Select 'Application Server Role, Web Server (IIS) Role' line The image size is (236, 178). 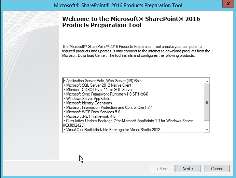coord(102,81)
